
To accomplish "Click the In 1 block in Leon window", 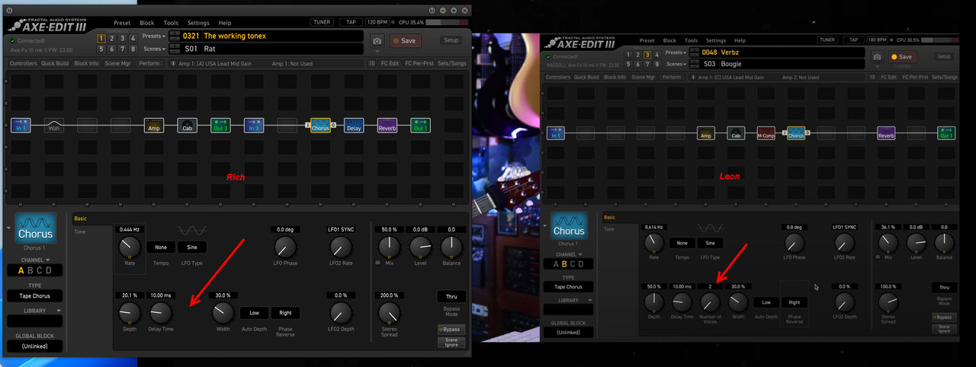I will [555, 134].
